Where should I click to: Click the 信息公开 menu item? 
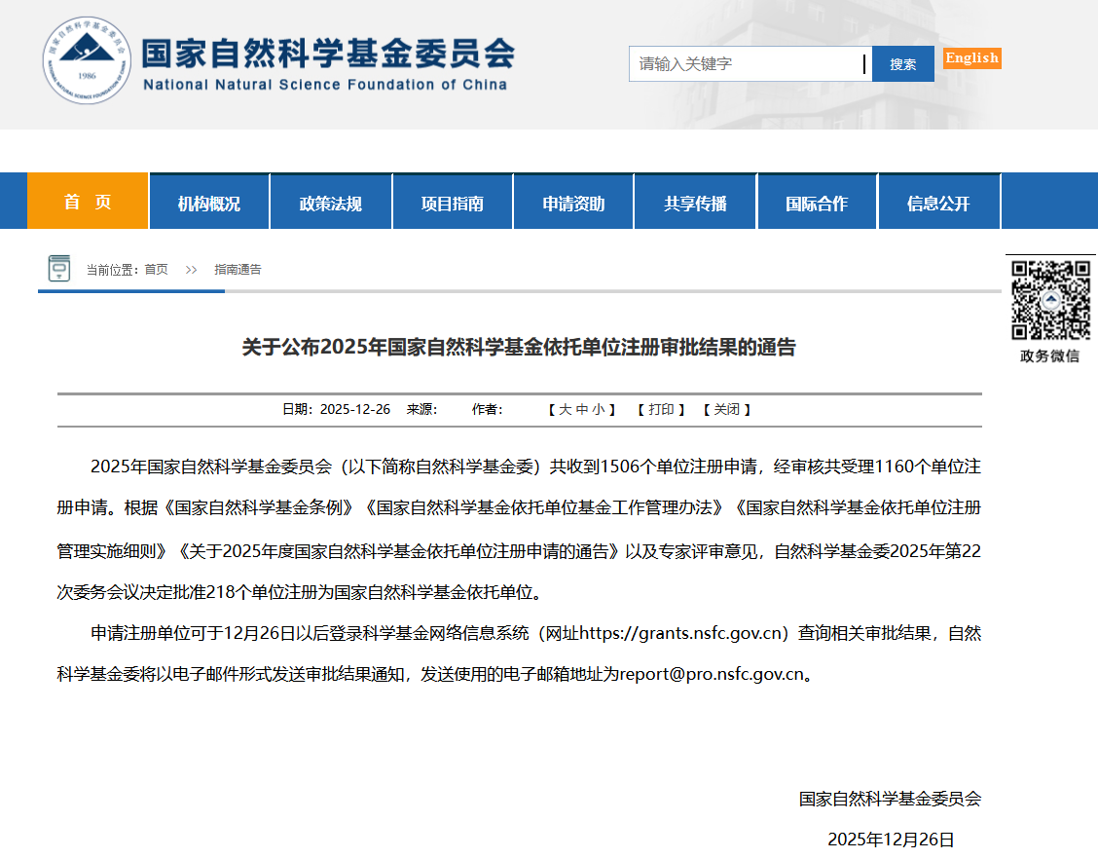tap(938, 204)
